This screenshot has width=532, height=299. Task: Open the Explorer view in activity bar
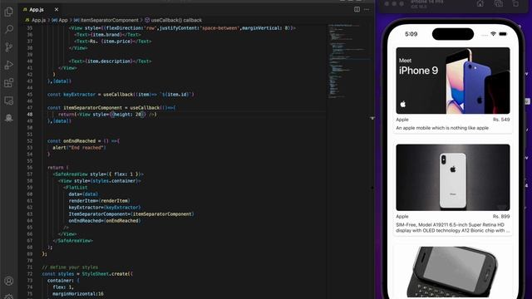[9, 12]
